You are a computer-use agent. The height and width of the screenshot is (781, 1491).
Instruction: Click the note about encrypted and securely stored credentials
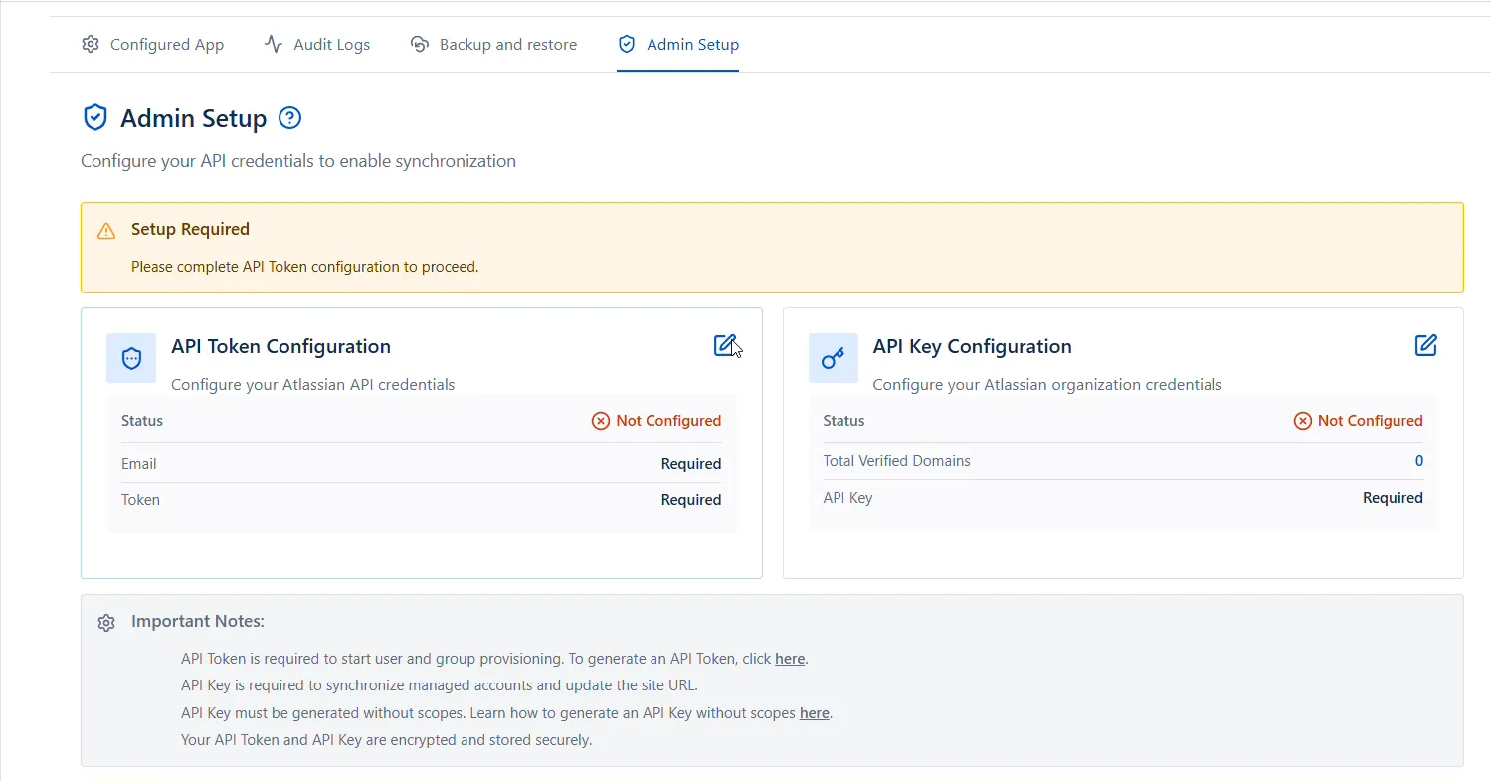pos(386,740)
